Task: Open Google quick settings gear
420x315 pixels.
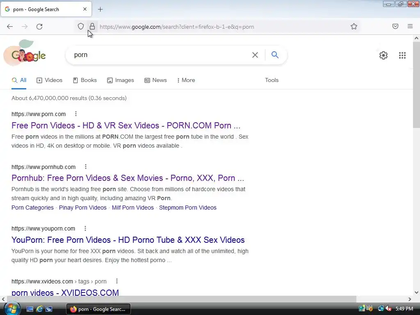Action: (x=383, y=55)
